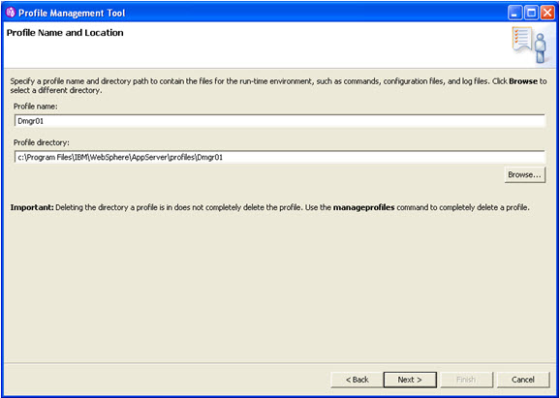Click into the Profile name field containing Dmgr01

pos(280,121)
